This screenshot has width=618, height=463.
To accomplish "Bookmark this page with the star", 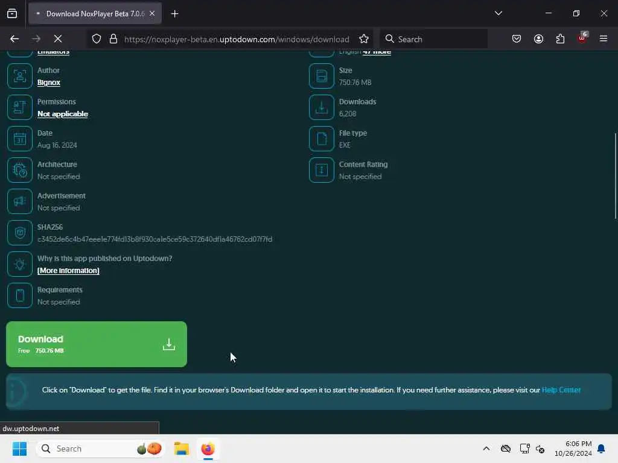I will (364, 39).
